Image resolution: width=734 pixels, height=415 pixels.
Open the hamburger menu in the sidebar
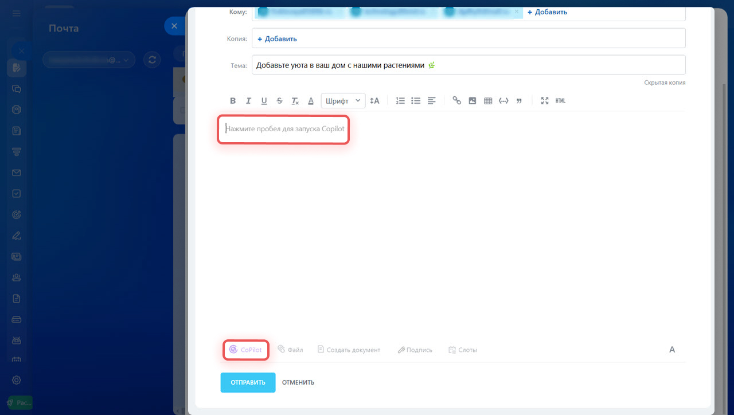click(17, 13)
